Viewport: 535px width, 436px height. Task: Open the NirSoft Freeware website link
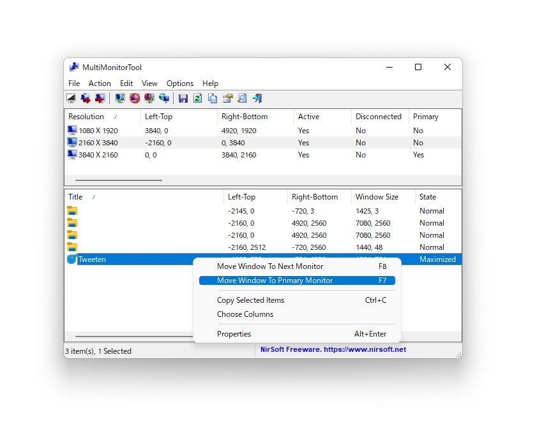(333, 349)
